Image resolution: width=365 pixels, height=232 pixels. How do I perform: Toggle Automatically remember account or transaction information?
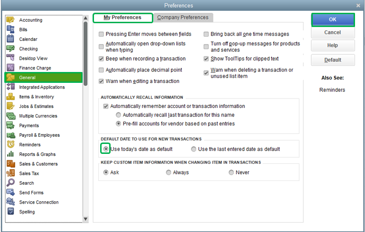(x=106, y=106)
